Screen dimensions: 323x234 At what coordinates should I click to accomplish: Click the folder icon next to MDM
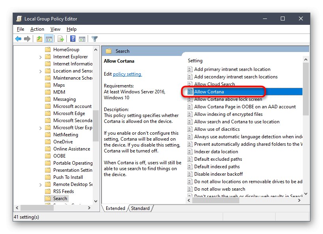click(48, 92)
